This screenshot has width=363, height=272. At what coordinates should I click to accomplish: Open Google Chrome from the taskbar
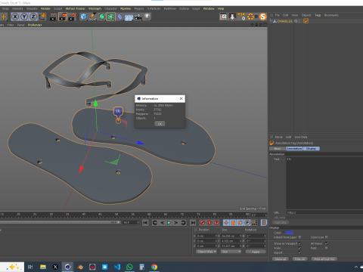[x=154, y=267]
